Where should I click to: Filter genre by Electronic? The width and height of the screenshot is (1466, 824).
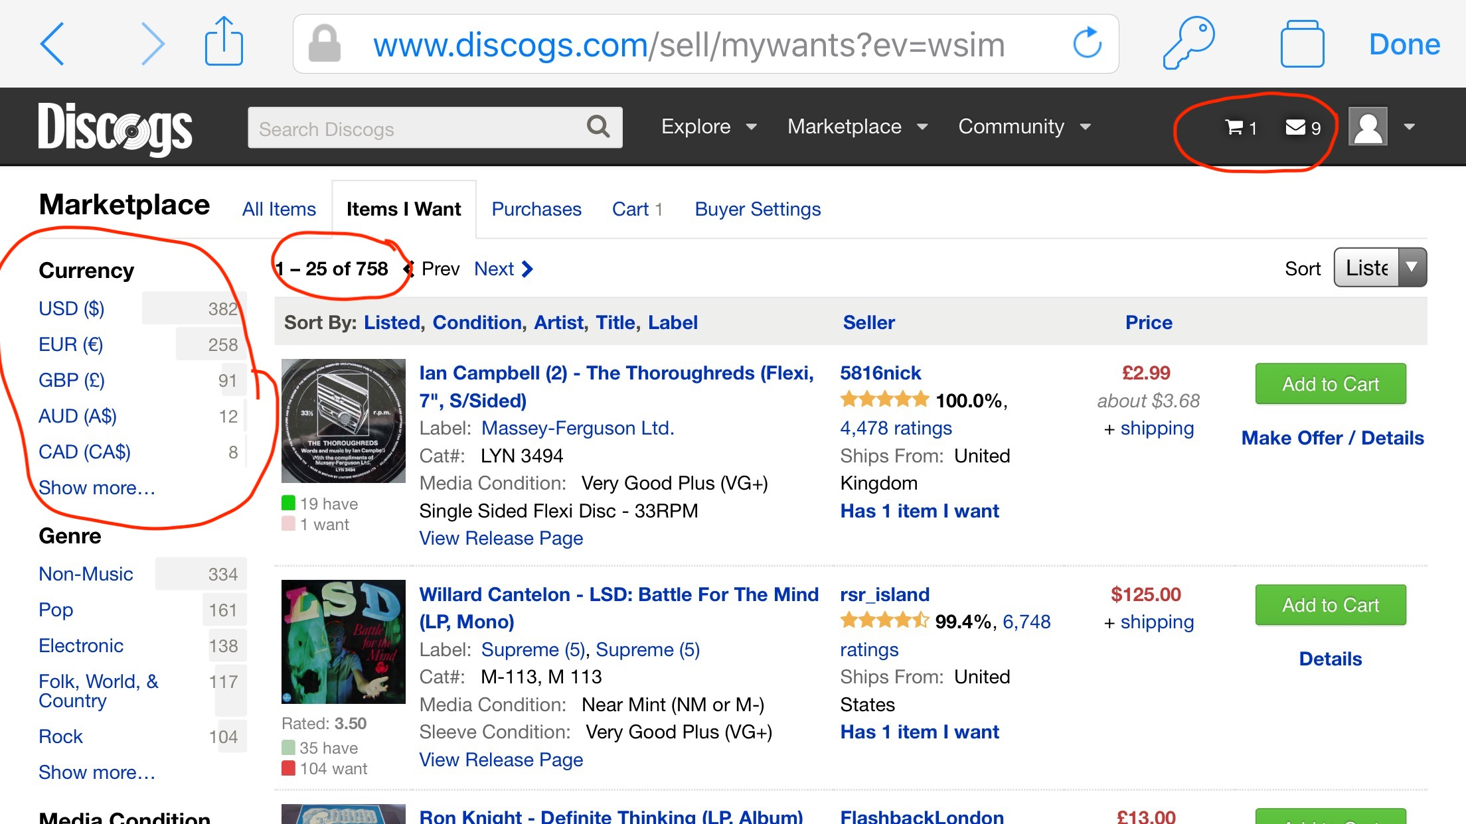click(x=81, y=646)
